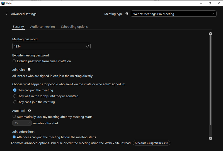This screenshot has height=151, width=223.
Task: Open the Scheduling options tab
Action: coord(74,27)
